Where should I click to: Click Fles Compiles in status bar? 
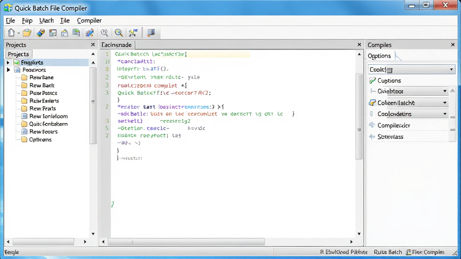(x=425, y=252)
